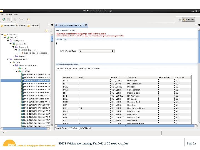Collapse the Plant System I&Cs node
200x150 pixels.
pos(8,59)
